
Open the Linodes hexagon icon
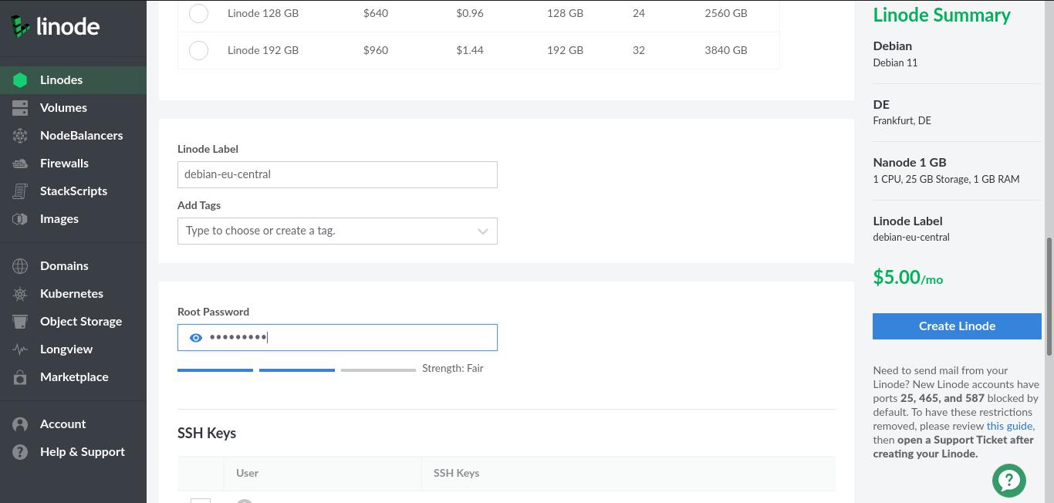tap(20, 80)
